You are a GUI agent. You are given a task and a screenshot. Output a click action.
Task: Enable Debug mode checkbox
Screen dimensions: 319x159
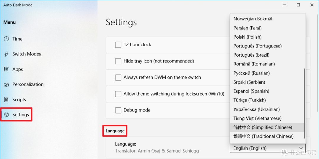point(118,110)
